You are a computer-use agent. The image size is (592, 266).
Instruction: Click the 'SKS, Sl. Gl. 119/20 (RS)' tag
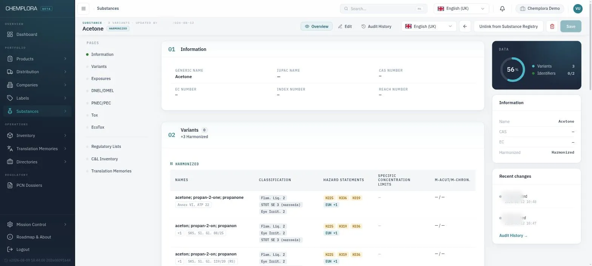point(212,261)
